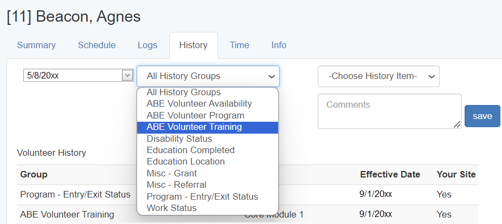This screenshot has height=224, width=502.
Task: Choose ABE Volunteer Availability from list
Action: [199, 104]
